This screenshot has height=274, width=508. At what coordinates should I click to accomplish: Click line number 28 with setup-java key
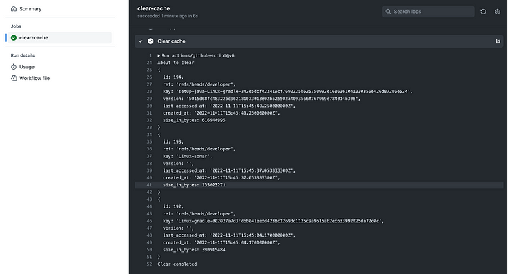(149, 91)
